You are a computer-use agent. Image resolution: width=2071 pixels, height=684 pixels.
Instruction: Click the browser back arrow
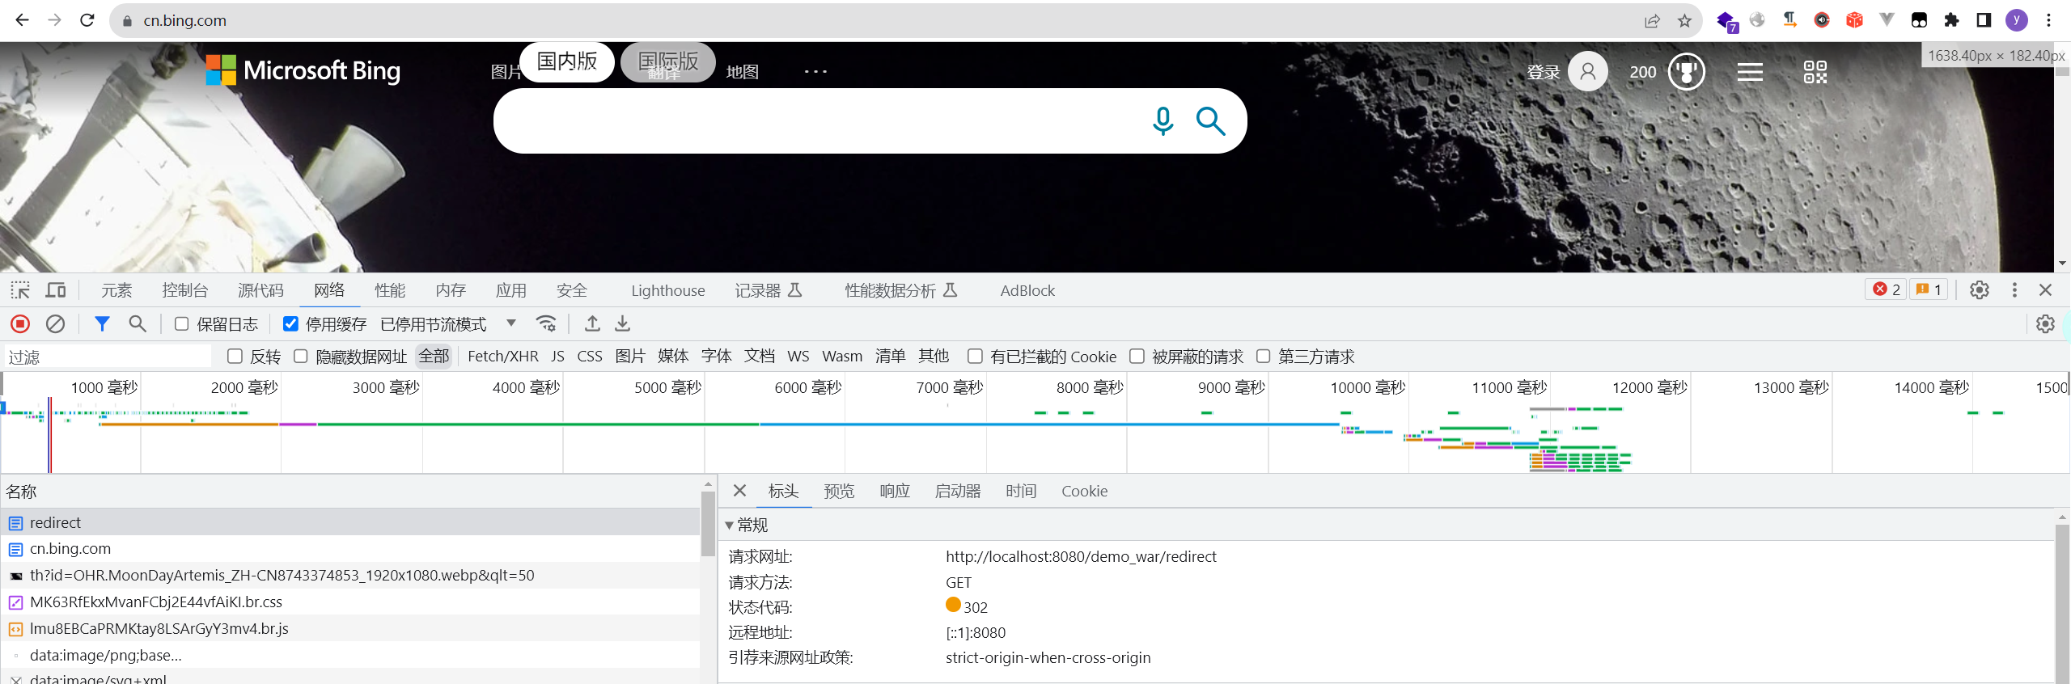(22, 20)
